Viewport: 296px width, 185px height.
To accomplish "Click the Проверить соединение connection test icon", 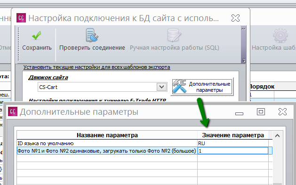I will 92,35.
